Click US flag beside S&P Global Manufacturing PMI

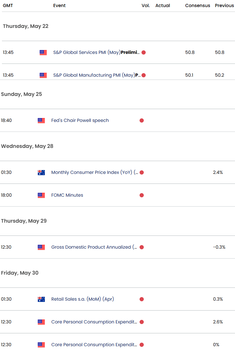(43, 75)
